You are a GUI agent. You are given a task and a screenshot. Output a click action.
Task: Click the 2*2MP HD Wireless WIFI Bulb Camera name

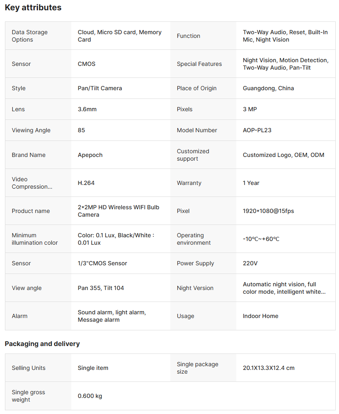[118, 211]
